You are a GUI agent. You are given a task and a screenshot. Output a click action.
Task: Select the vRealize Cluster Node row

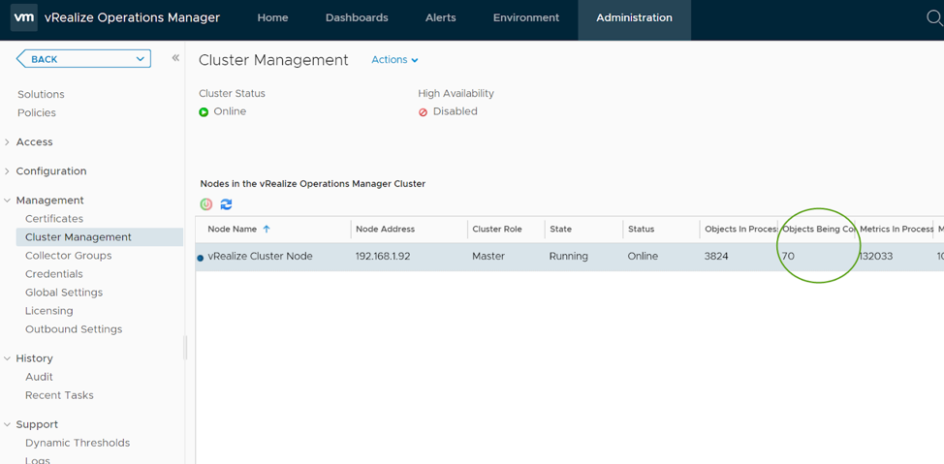(260, 257)
